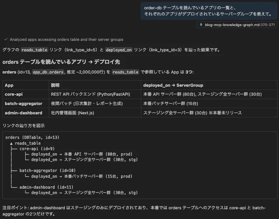Select the deployed_on inline code in the first sentence

click(x=119, y=50)
